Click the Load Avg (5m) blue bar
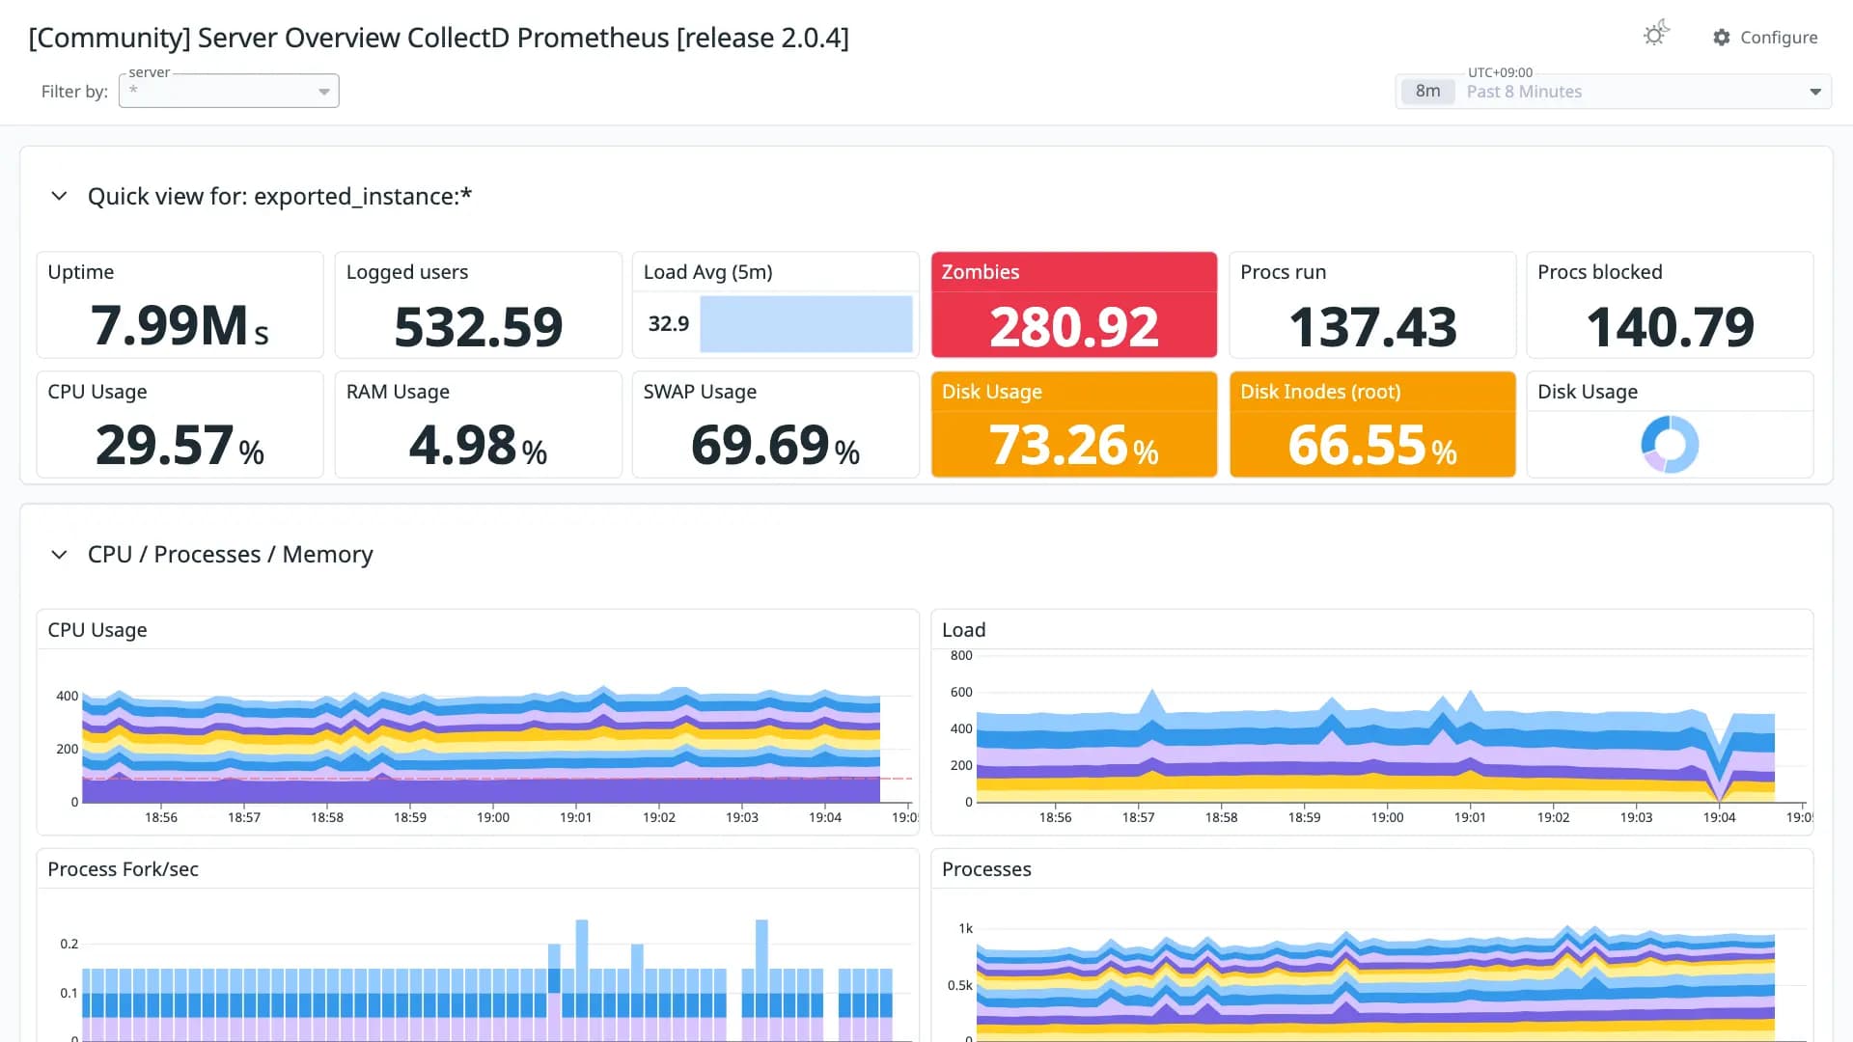The image size is (1853, 1042). tap(806, 324)
